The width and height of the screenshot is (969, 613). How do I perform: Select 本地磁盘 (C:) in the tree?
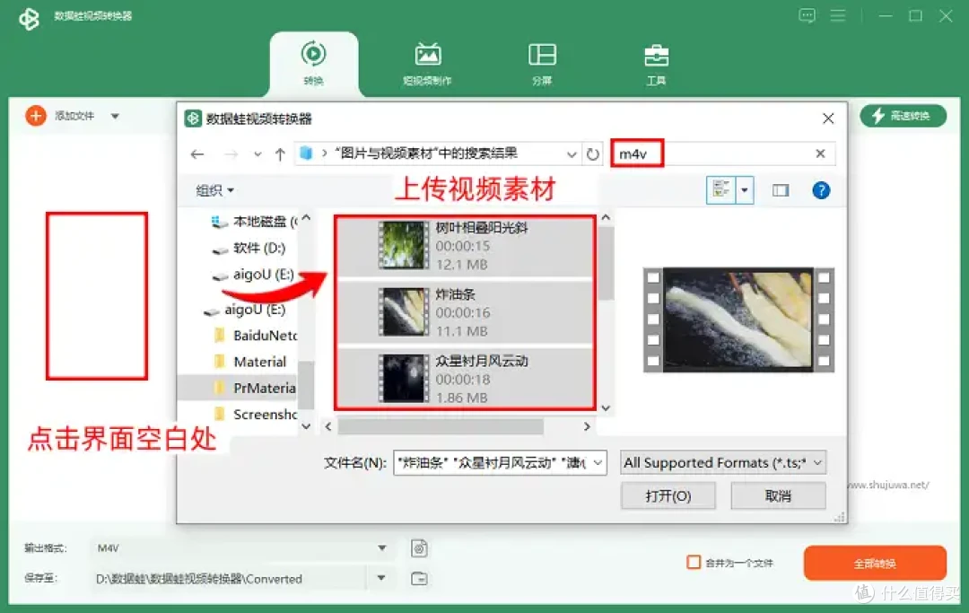point(253,221)
